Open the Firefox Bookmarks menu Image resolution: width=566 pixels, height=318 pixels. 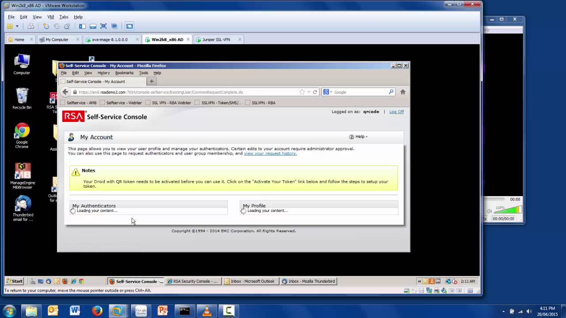coord(124,73)
